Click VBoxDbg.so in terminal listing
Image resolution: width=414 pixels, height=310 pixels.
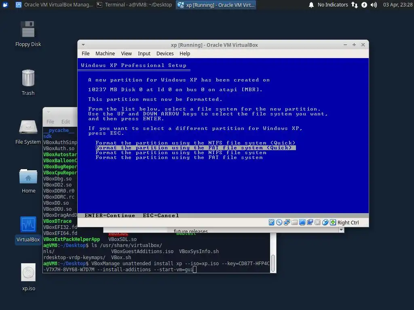click(57, 179)
